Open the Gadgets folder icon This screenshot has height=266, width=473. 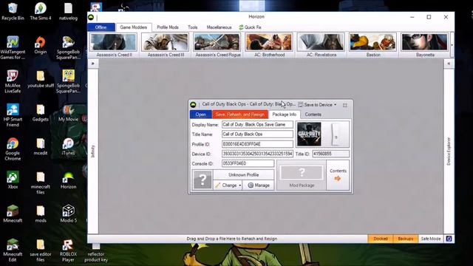click(41, 113)
